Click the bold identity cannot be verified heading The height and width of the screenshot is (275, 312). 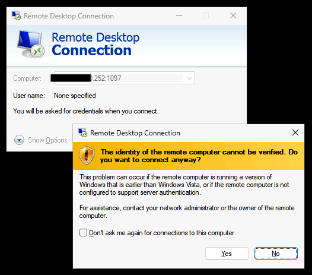tap(199, 156)
